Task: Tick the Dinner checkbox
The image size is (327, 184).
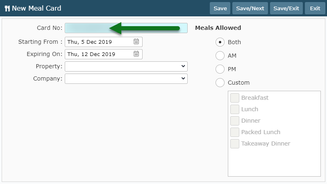Action: pyautogui.click(x=235, y=121)
